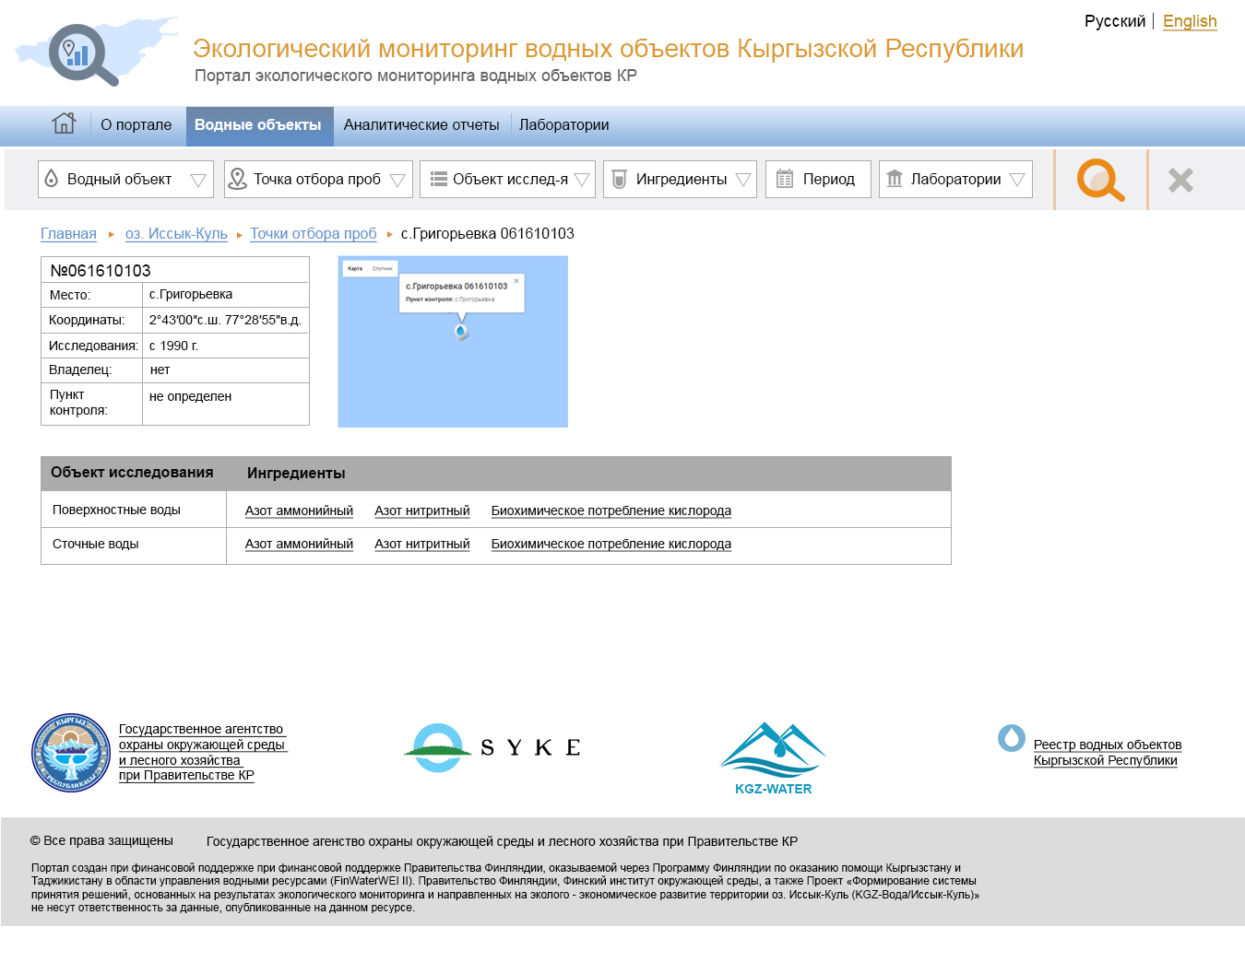Switch language to English
The height and width of the screenshot is (962, 1245).
click(x=1190, y=21)
